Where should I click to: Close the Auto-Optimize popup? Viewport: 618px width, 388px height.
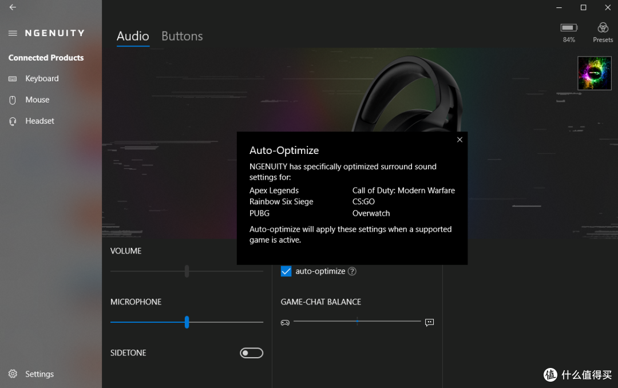(459, 140)
